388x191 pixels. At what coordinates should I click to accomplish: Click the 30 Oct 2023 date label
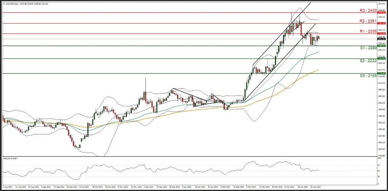110,187
